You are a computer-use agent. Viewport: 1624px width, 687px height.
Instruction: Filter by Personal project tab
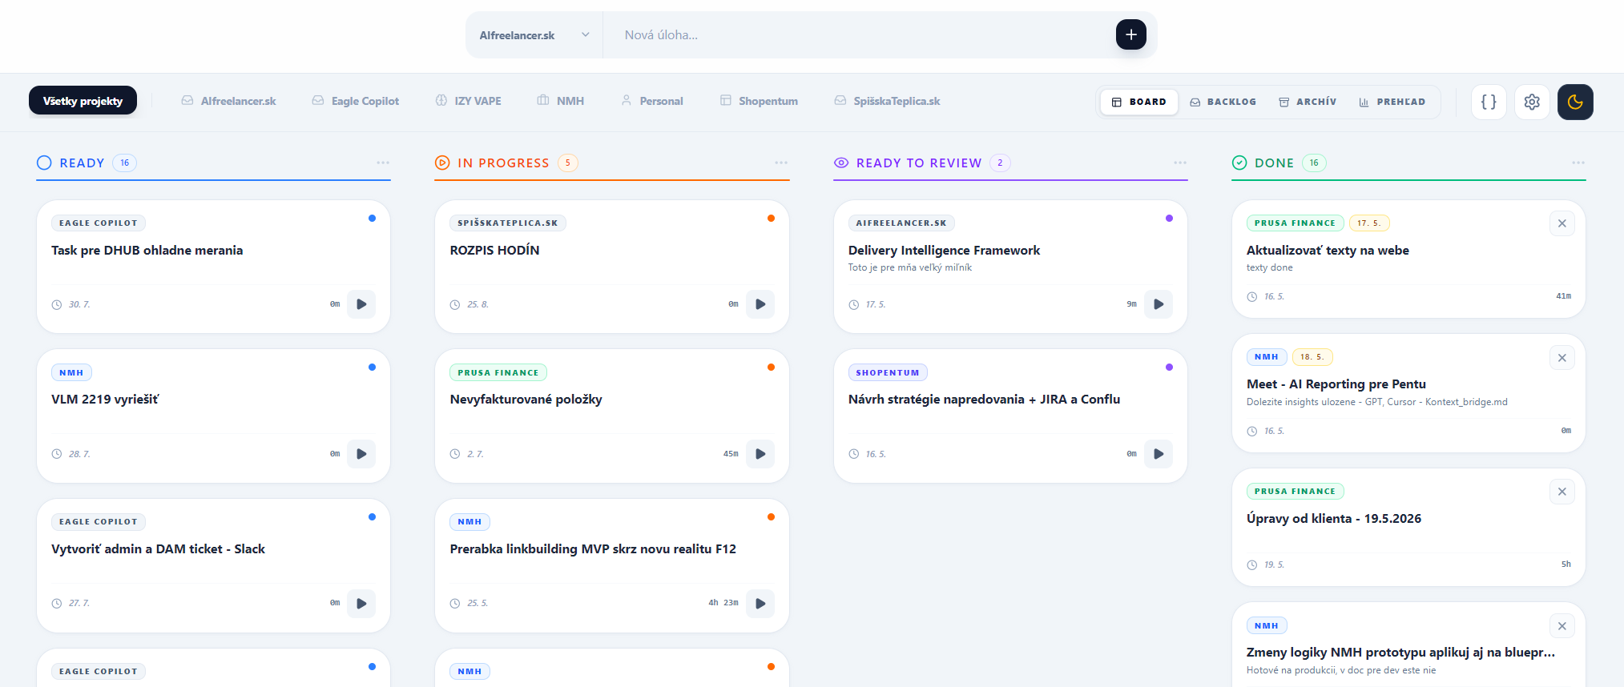pyautogui.click(x=652, y=101)
